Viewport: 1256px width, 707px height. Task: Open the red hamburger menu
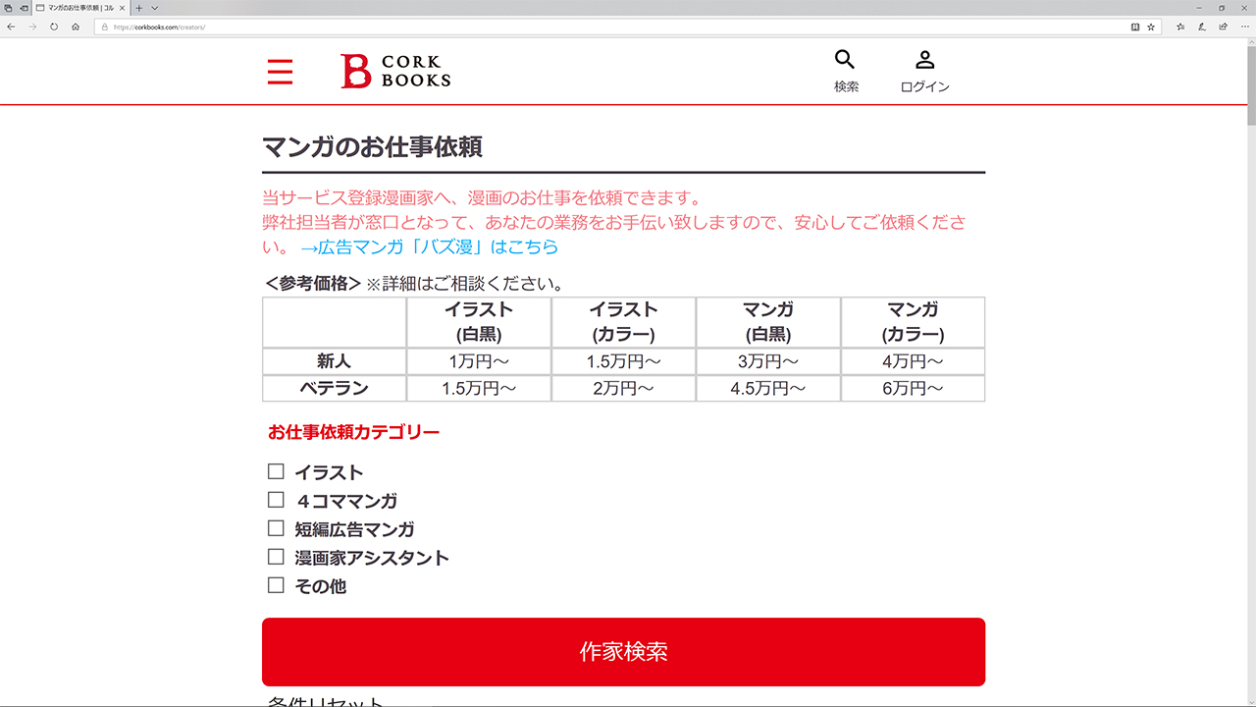[x=280, y=72]
